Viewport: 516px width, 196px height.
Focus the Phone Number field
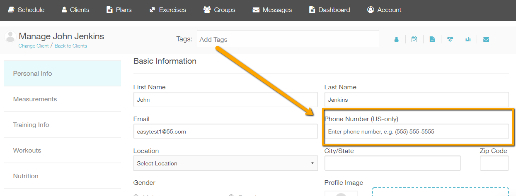tap(417, 131)
